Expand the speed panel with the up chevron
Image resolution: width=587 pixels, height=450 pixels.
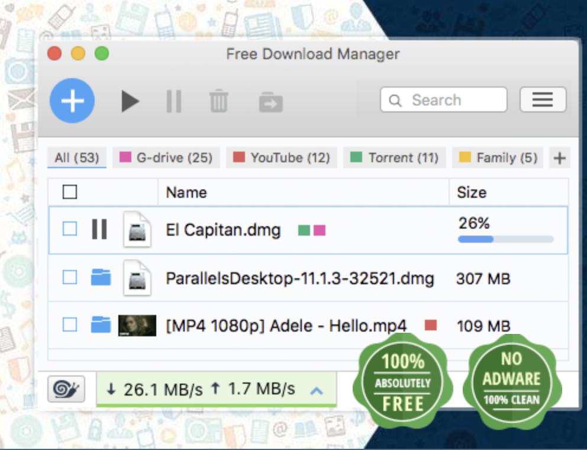317,391
